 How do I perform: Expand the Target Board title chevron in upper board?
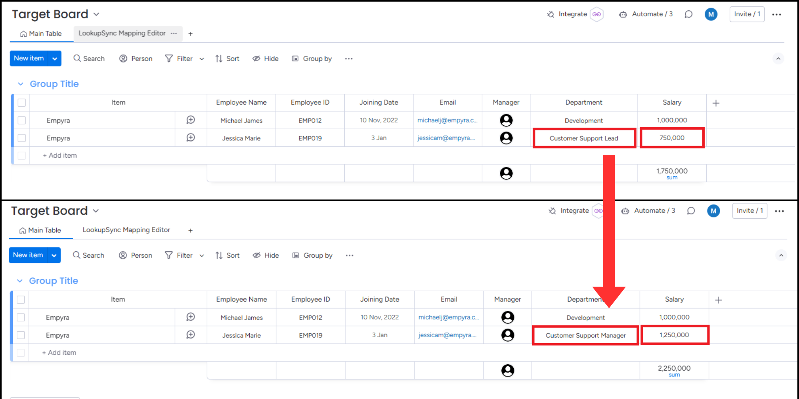pyautogui.click(x=96, y=14)
